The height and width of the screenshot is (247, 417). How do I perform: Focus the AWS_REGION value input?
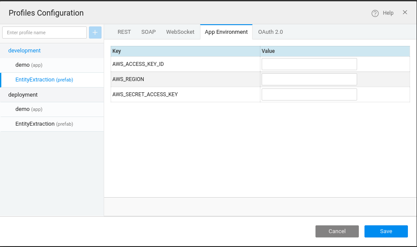pyautogui.click(x=309, y=79)
